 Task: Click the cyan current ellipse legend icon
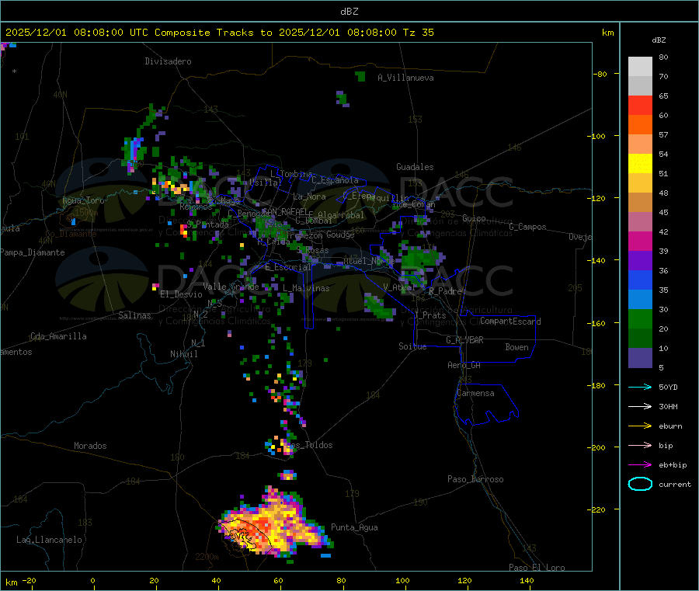pos(640,484)
